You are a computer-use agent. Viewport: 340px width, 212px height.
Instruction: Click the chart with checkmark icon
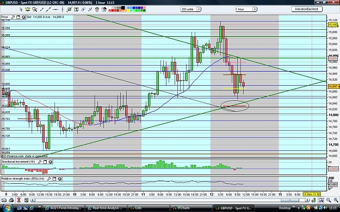point(70,9)
